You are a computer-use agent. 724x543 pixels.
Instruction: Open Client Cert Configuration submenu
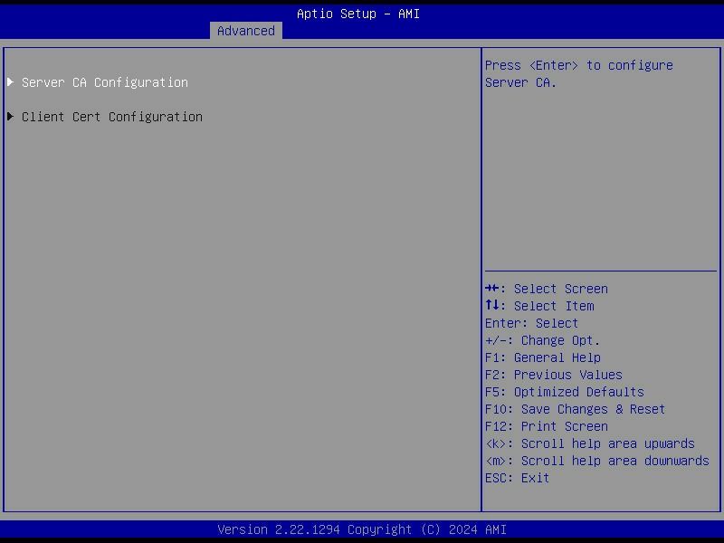(x=111, y=117)
